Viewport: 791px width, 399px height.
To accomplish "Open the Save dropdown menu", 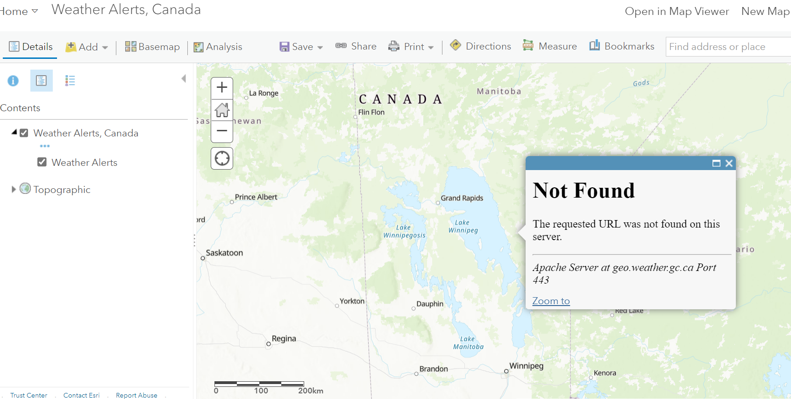I will pyautogui.click(x=301, y=47).
